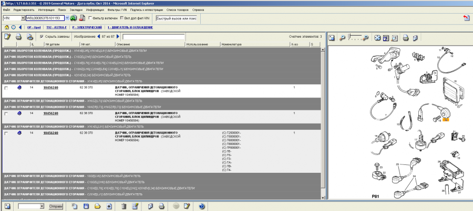Click the VIN number input field

pyautogui.click(x=45, y=18)
